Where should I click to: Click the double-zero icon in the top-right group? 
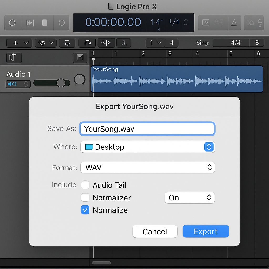tap(250, 23)
